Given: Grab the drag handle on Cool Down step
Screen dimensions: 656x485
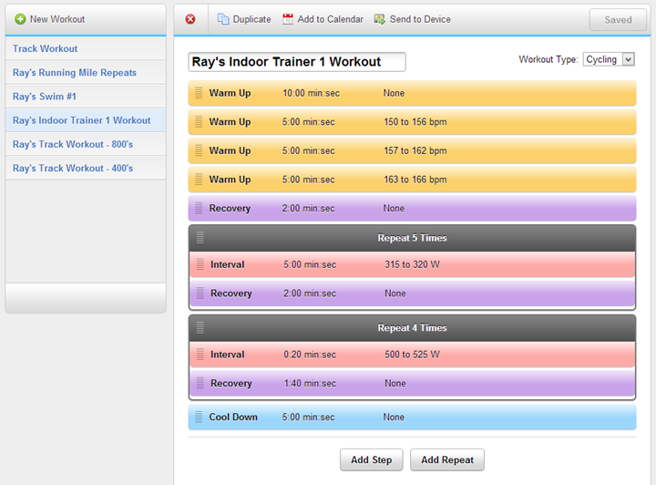Looking at the screenshot, I should pos(199,418).
